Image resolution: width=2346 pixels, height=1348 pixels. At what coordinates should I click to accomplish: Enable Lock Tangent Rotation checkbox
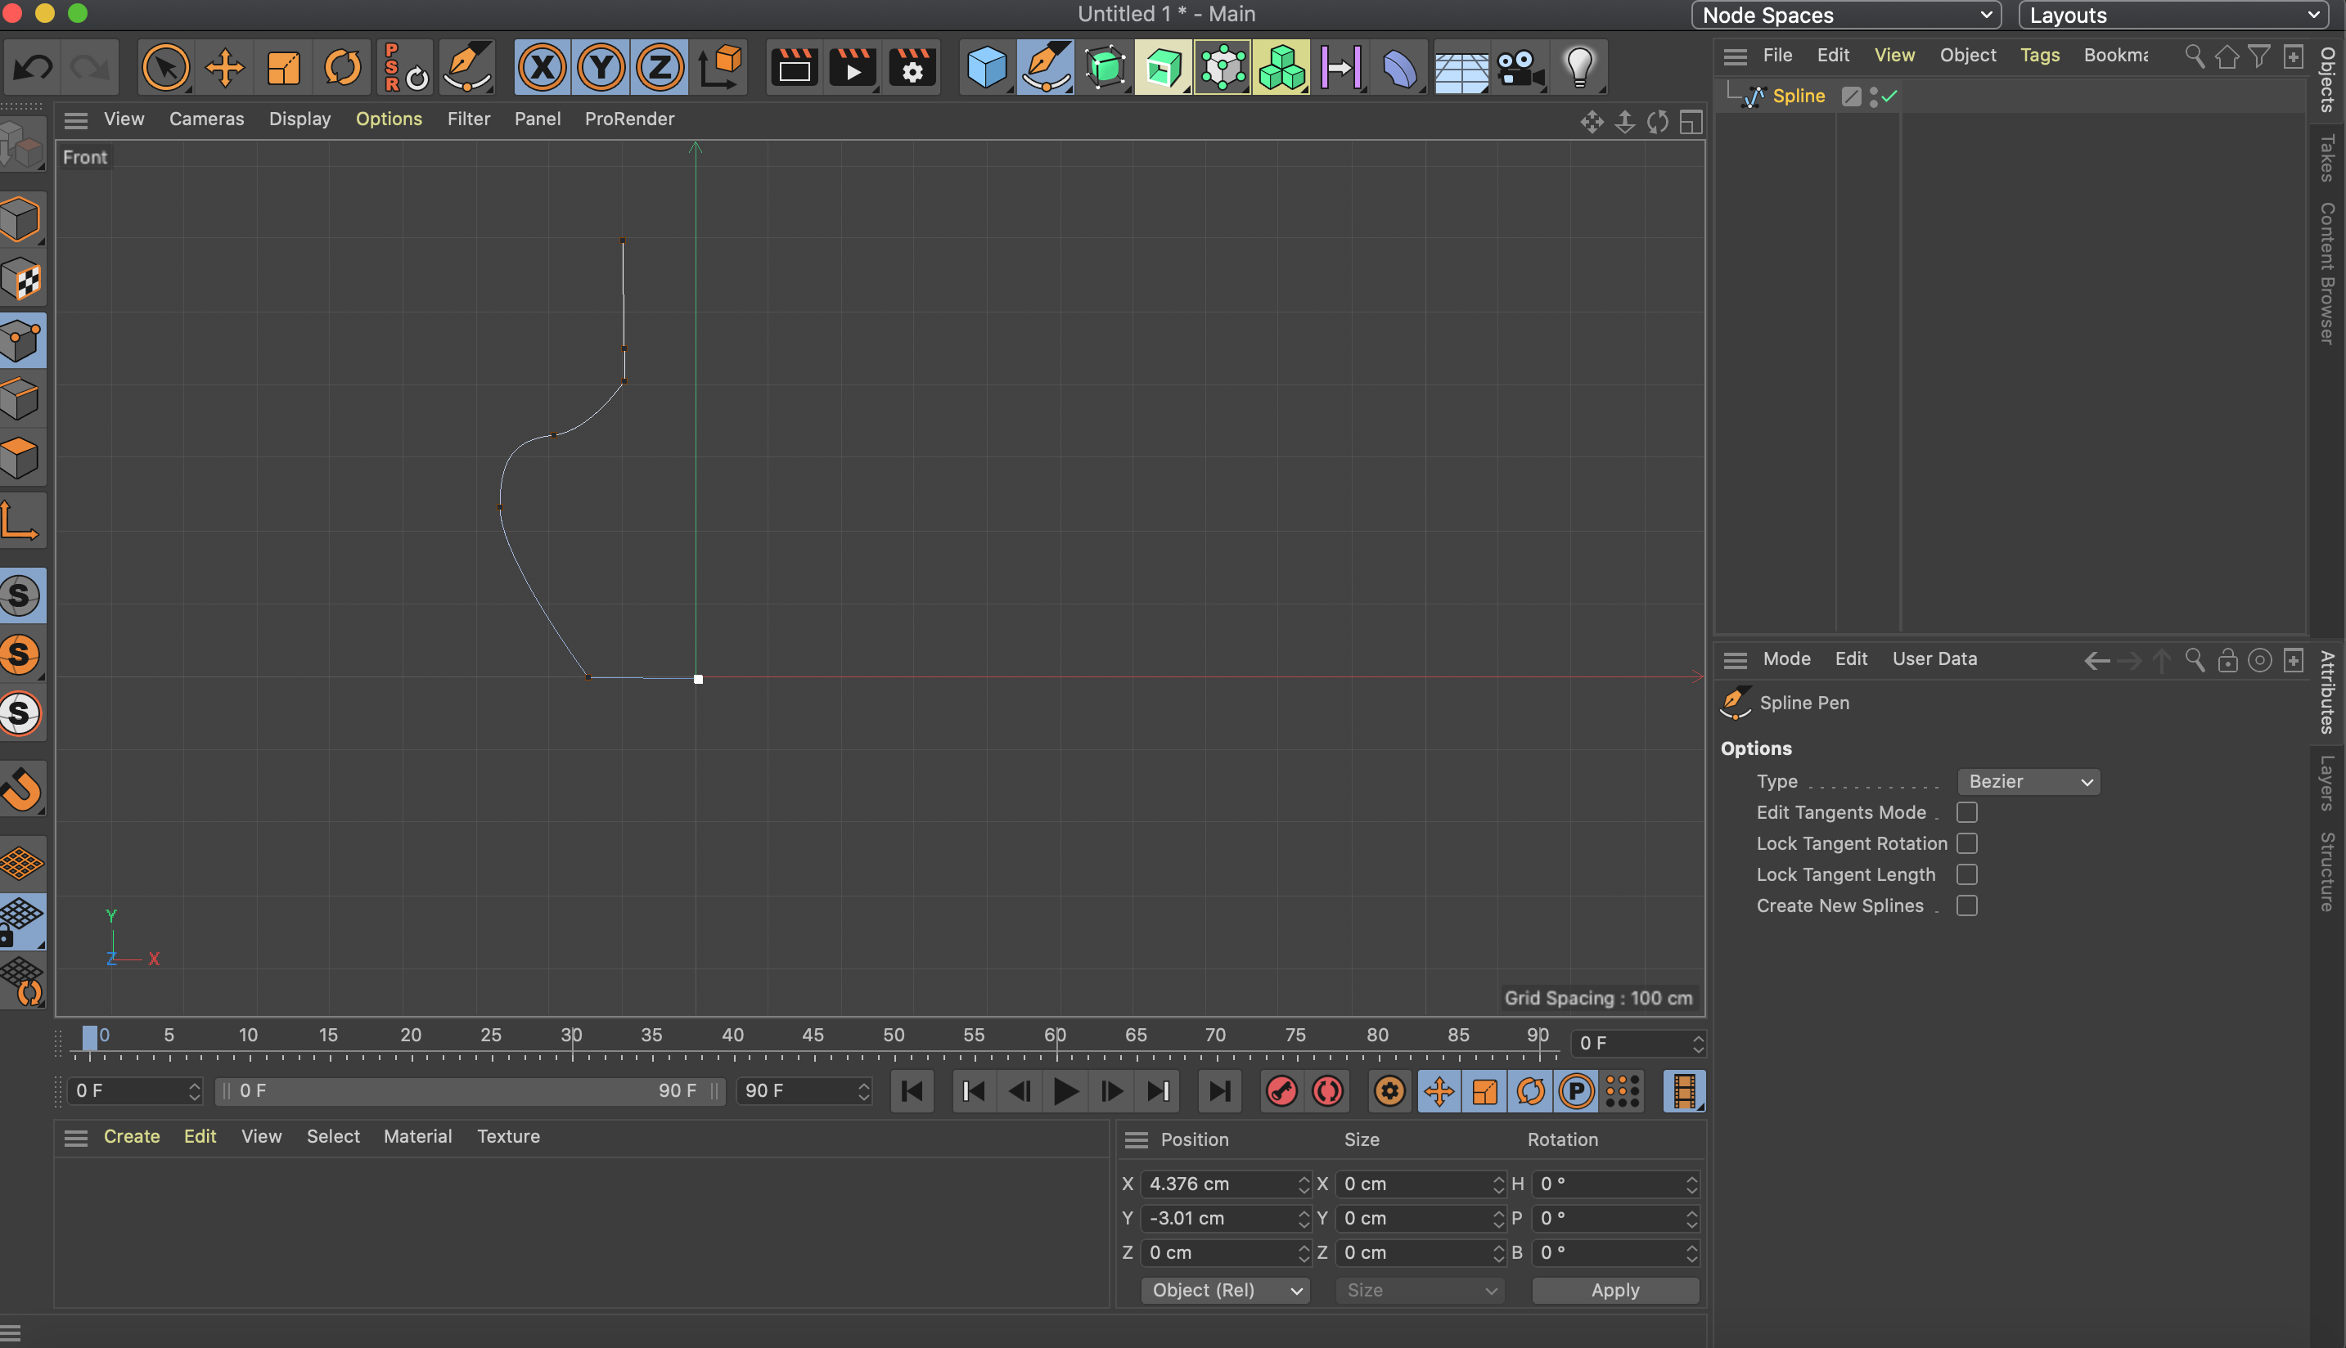pos(1966,843)
